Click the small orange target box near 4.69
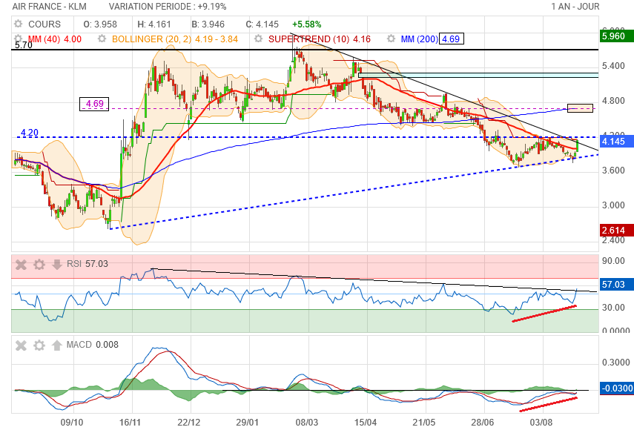 coord(580,108)
